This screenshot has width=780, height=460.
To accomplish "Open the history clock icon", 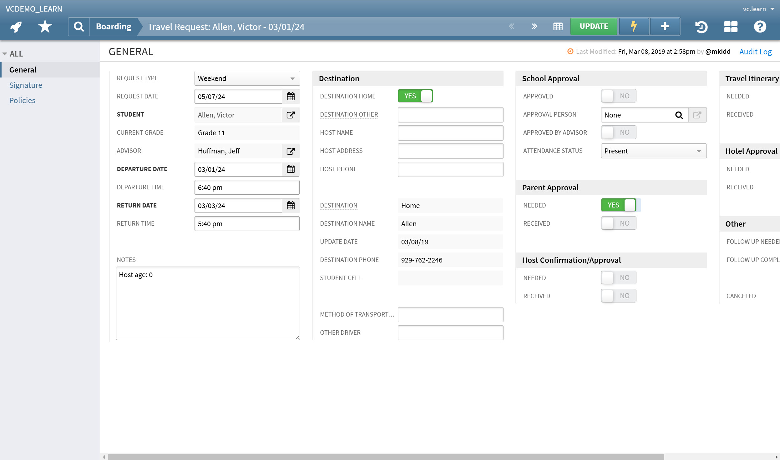I will pyautogui.click(x=701, y=27).
